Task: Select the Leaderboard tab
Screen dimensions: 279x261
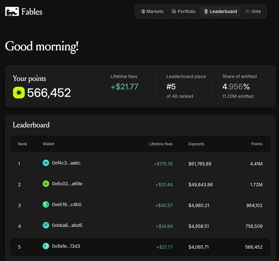Action: [x=220, y=11]
